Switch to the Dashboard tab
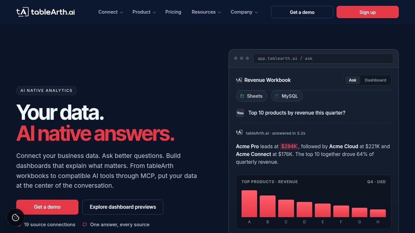 (375, 80)
